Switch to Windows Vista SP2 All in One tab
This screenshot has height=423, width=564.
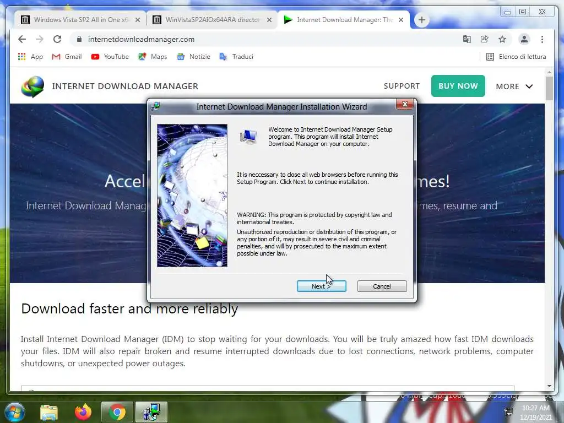(80, 20)
